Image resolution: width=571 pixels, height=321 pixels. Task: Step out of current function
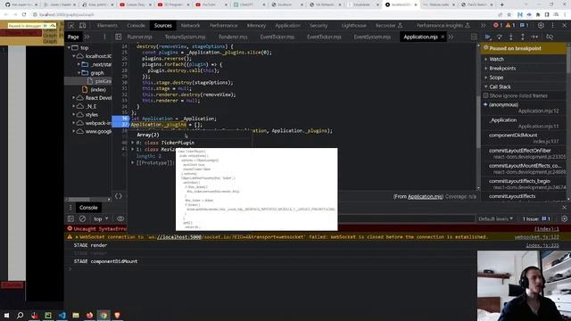pyautogui.click(x=523, y=37)
